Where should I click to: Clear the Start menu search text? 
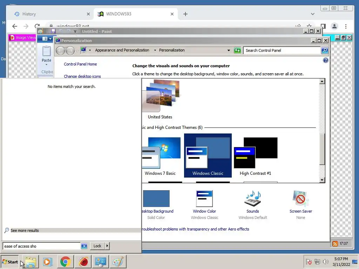84,246
